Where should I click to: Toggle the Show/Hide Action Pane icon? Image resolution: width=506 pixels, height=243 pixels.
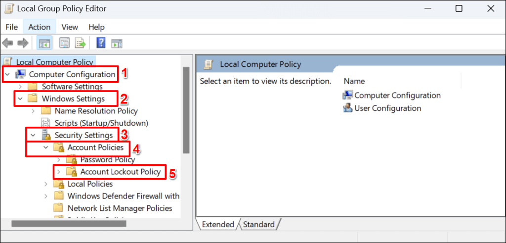pos(117,44)
